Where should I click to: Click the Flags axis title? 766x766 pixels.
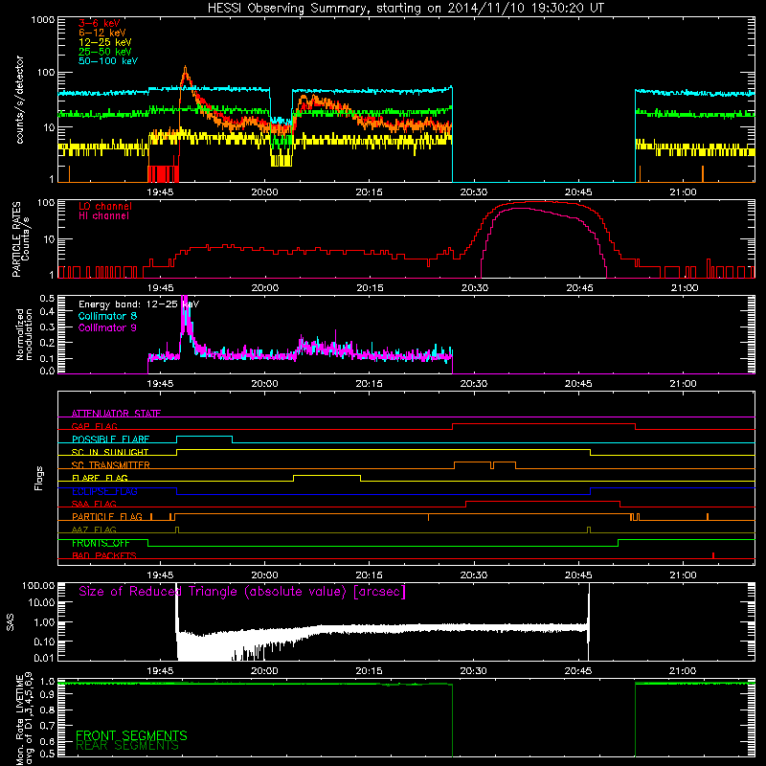(x=39, y=478)
